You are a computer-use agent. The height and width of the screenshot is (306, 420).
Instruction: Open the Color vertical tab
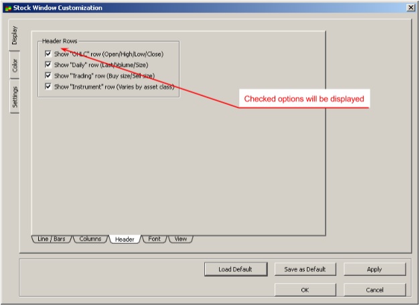[x=15, y=65]
